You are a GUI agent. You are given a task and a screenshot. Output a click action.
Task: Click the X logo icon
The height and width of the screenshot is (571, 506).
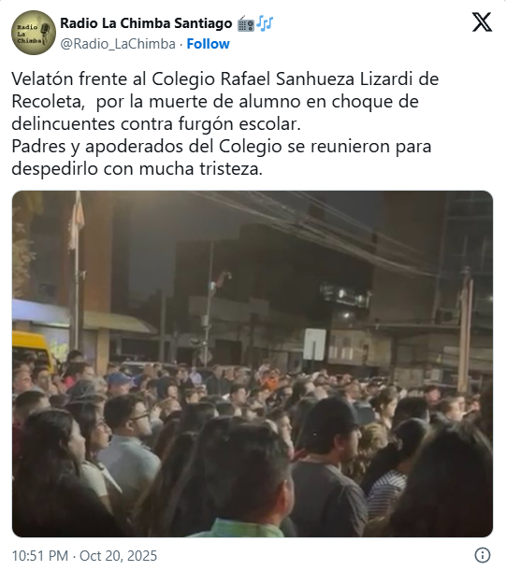point(482,22)
